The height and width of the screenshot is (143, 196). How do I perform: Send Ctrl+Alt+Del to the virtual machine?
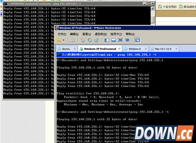72,40
